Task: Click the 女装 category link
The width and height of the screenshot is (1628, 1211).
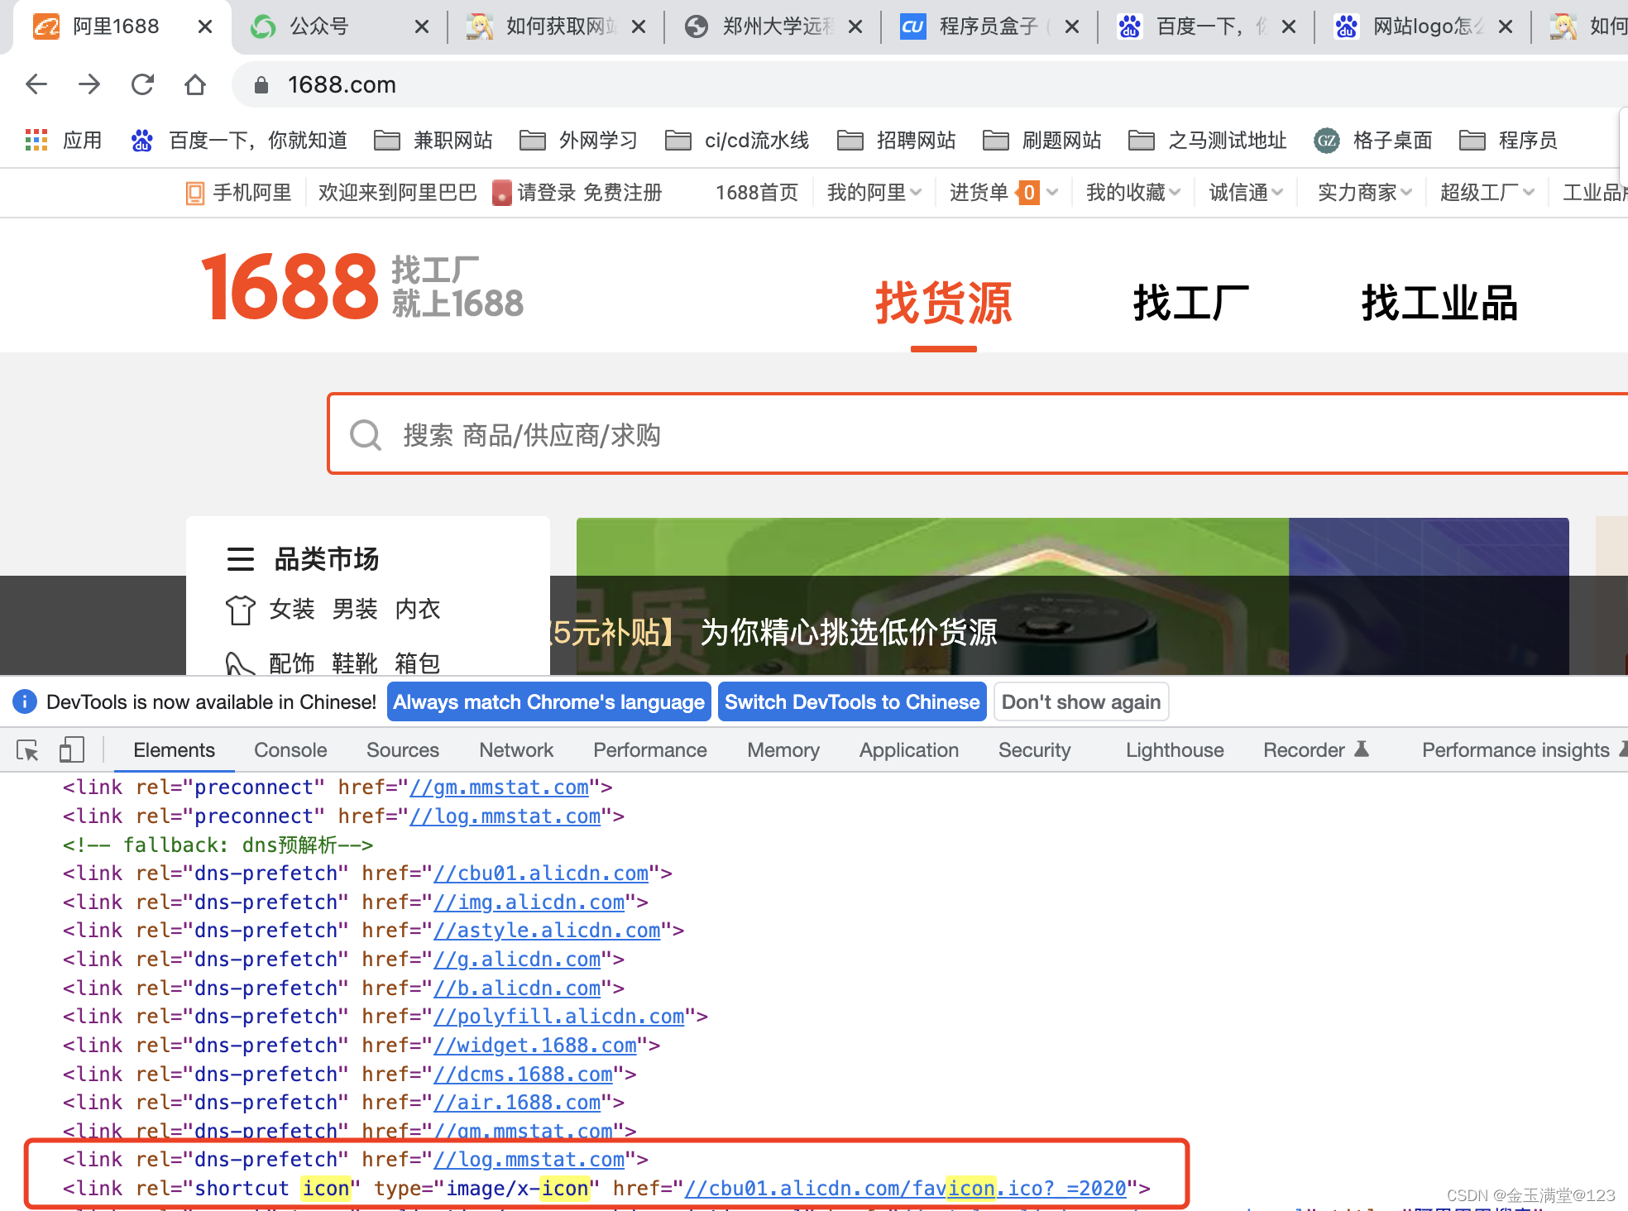Action: tap(292, 610)
